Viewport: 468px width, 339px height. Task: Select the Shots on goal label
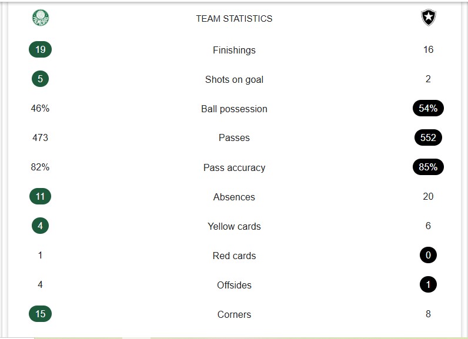234,80
